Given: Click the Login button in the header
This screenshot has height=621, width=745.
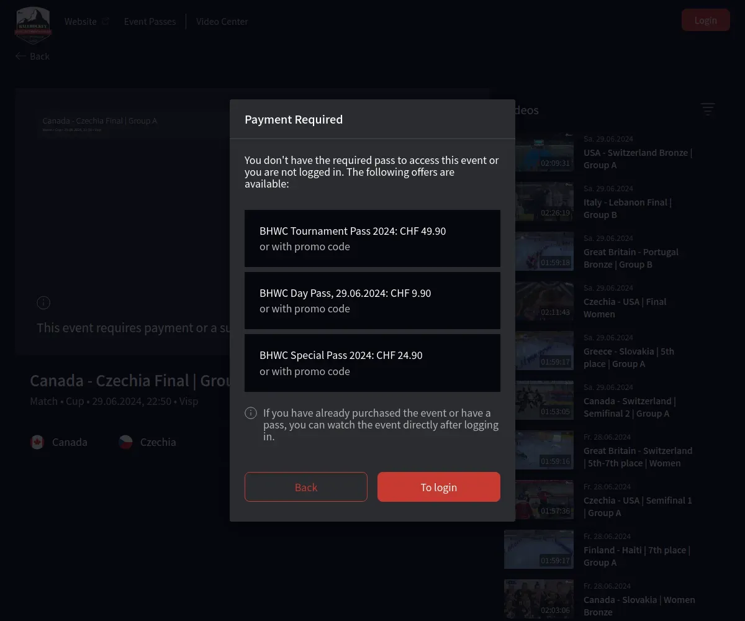Looking at the screenshot, I should pyautogui.click(x=706, y=20).
